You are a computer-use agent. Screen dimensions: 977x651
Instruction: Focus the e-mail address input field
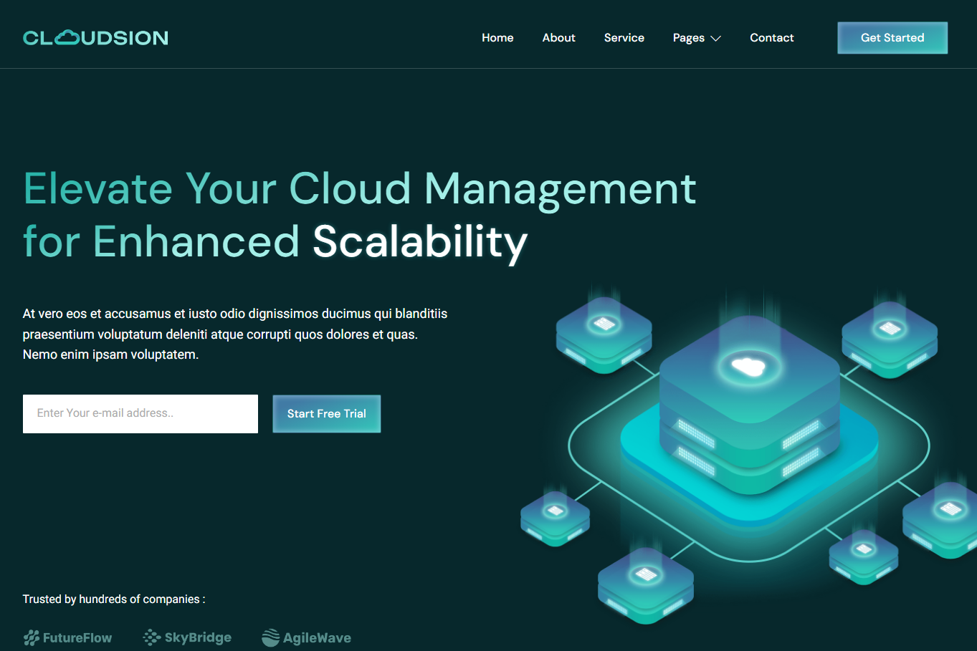140,414
